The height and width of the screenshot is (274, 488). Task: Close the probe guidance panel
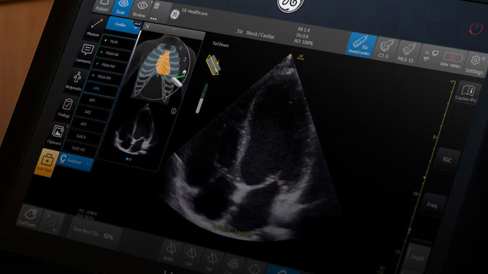(x=147, y=26)
